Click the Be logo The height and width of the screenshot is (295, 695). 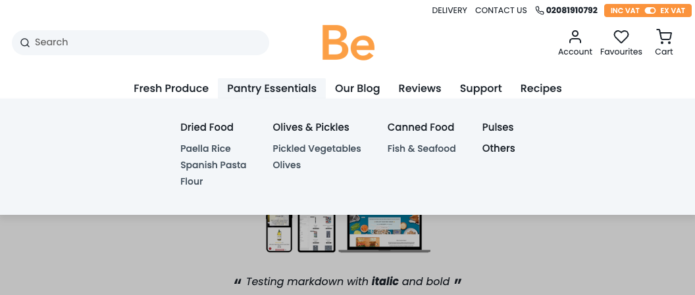(x=348, y=43)
